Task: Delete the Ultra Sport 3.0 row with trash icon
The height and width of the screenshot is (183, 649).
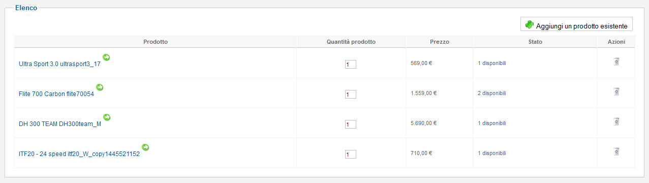Action: [x=616, y=62]
